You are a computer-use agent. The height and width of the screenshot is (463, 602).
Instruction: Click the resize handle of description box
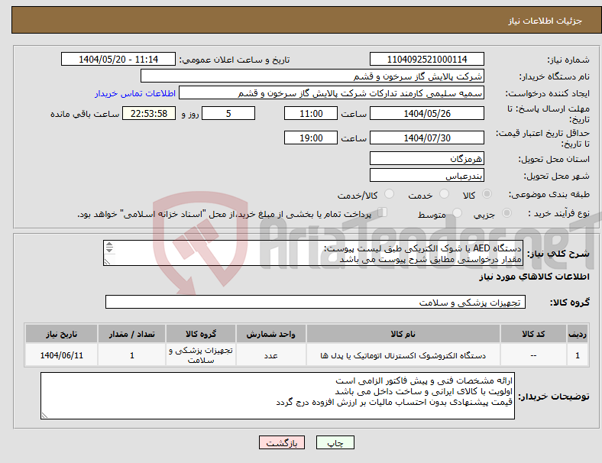(107, 262)
